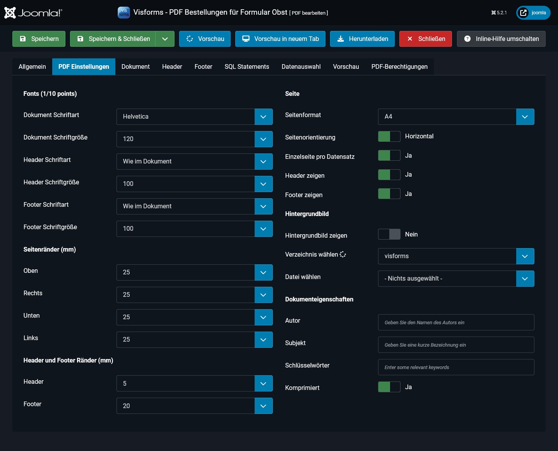Open the PDF-Berechtigungen tab

[x=399, y=67]
